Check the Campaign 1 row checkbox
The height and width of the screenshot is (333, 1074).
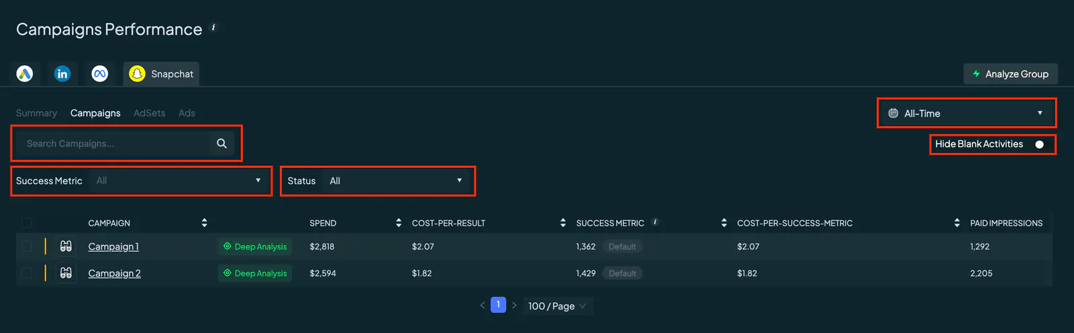pyautogui.click(x=26, y=246)
